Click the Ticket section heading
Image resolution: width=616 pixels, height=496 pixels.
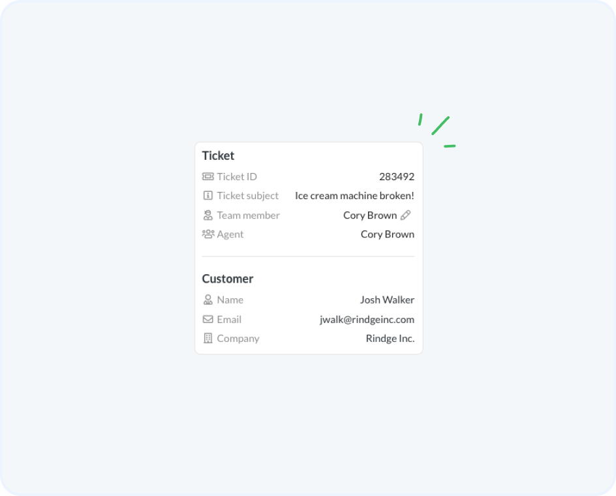coord(218,155)
